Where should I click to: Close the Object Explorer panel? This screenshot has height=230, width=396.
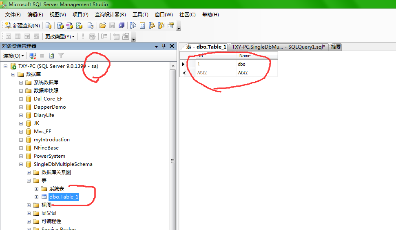pos(172,46)
